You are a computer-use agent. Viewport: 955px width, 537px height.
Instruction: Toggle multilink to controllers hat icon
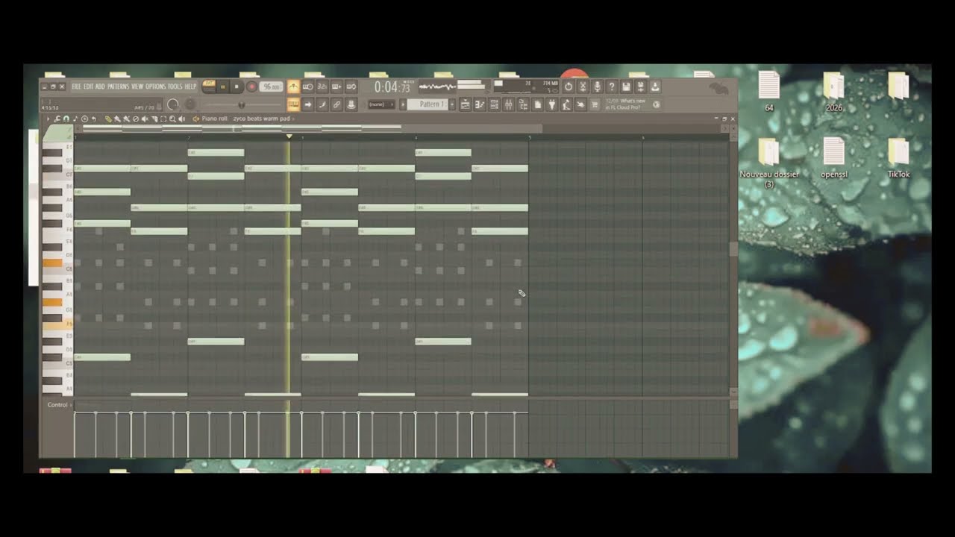tap(351, 104)
